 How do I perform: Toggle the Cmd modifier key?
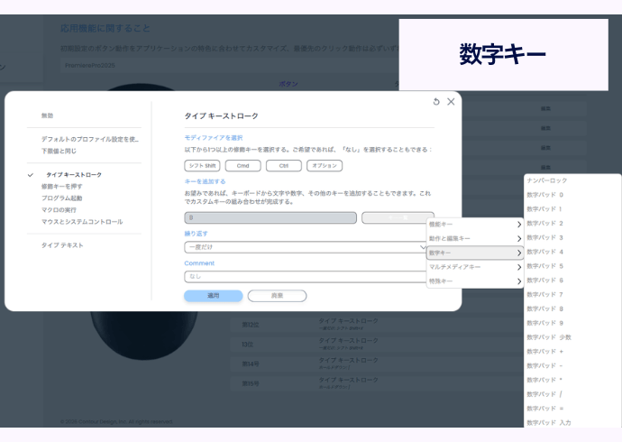[242, 166]
